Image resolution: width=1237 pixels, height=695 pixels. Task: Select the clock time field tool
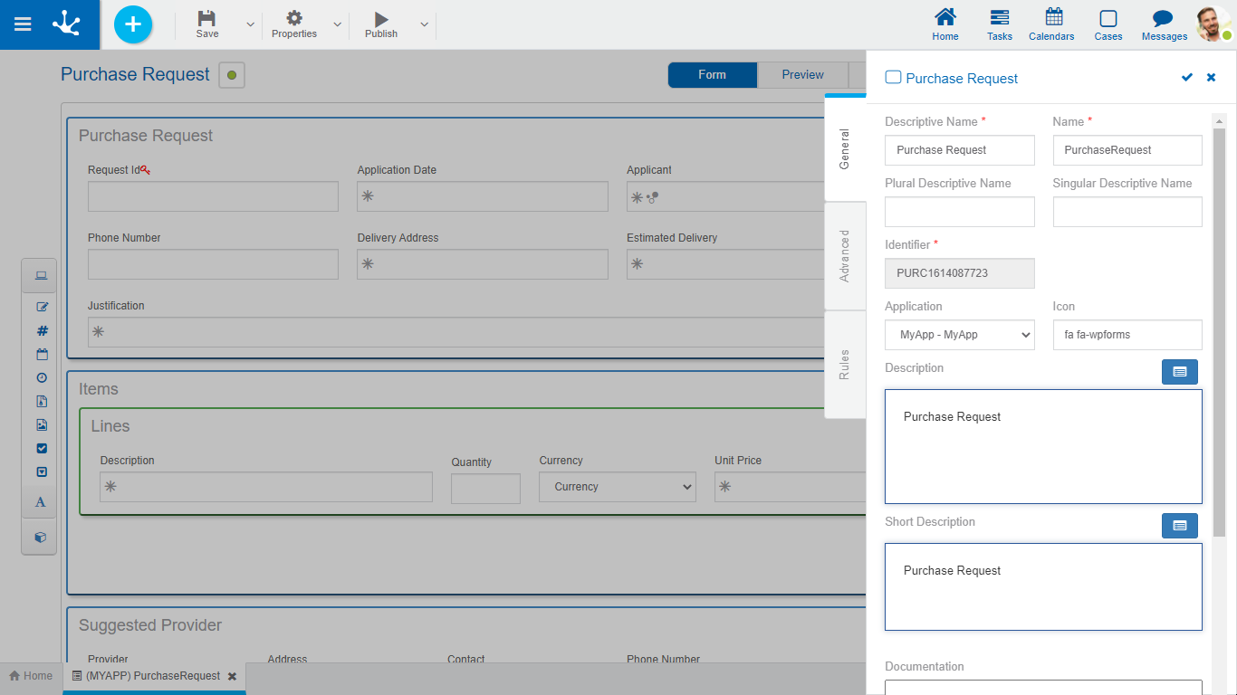coord(41,377)
